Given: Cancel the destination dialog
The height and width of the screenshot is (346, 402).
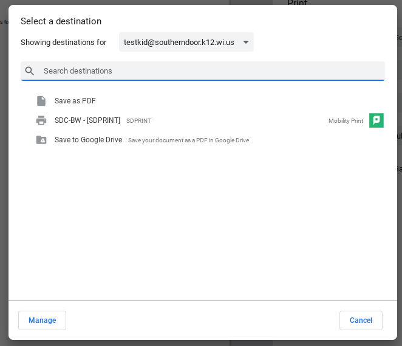Looking at the screenshot, I should click(x=361, y=320).
